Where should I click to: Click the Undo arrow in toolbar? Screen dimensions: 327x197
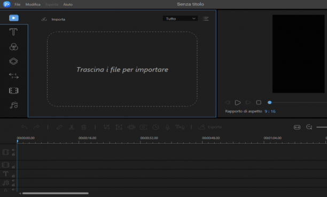pyautogui.click(x=25, y=127)
